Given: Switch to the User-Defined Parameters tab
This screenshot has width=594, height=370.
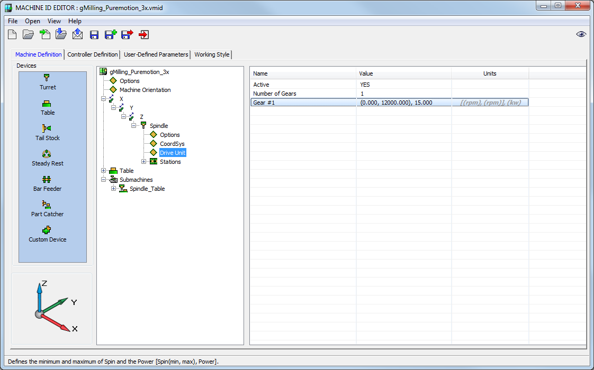Looking at the screenshot, I should tap(156, 54).
